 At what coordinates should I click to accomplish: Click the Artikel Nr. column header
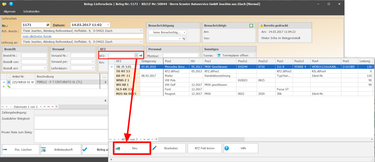(23, 77)
